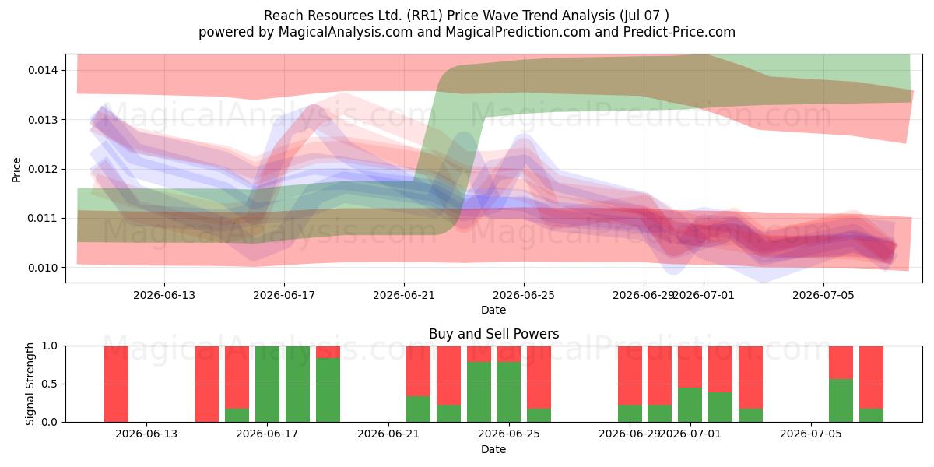Click 2026-06-13 date under the price chart
Viewport: 934px width, 467px height.
pyautogui.click(x=164, y=295)
